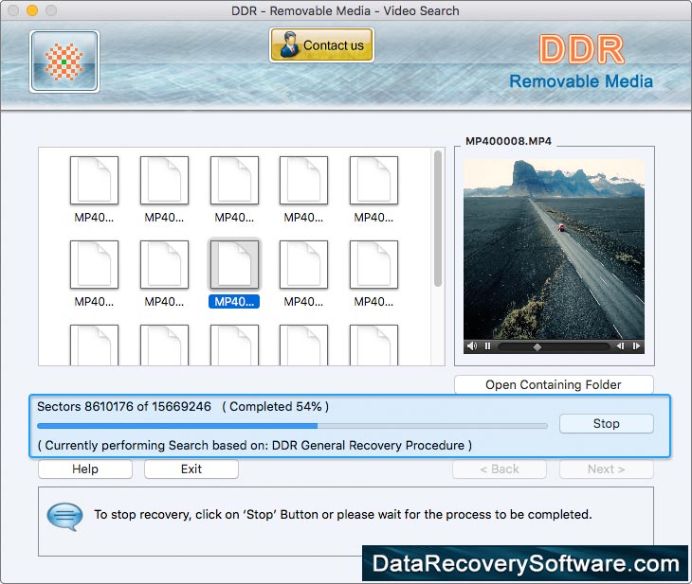Proceed with the Next button
The width and height of the screenshot is (692, 584).
click(x=607, y=469)
